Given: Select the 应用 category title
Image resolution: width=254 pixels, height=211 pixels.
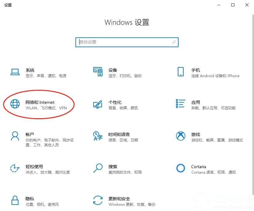Looking at the screenshot, I should tap(195, 102).
